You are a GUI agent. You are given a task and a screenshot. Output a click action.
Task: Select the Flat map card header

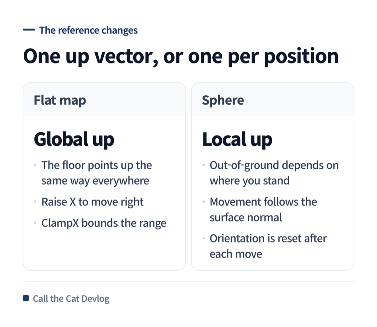104,99
